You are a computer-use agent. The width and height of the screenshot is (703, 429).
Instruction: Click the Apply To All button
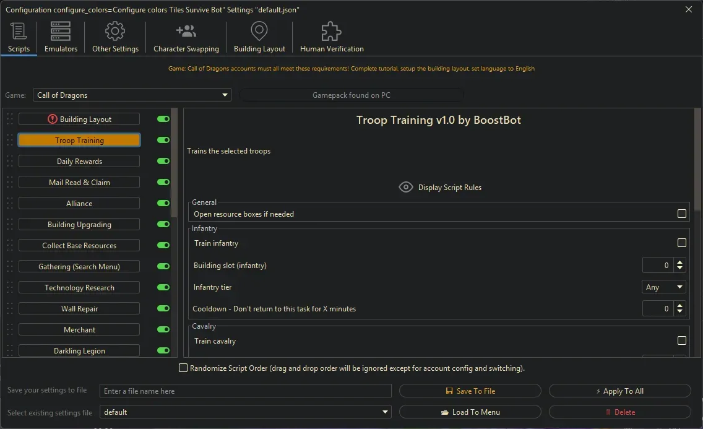pyautogui.click(x=619, y=391)
